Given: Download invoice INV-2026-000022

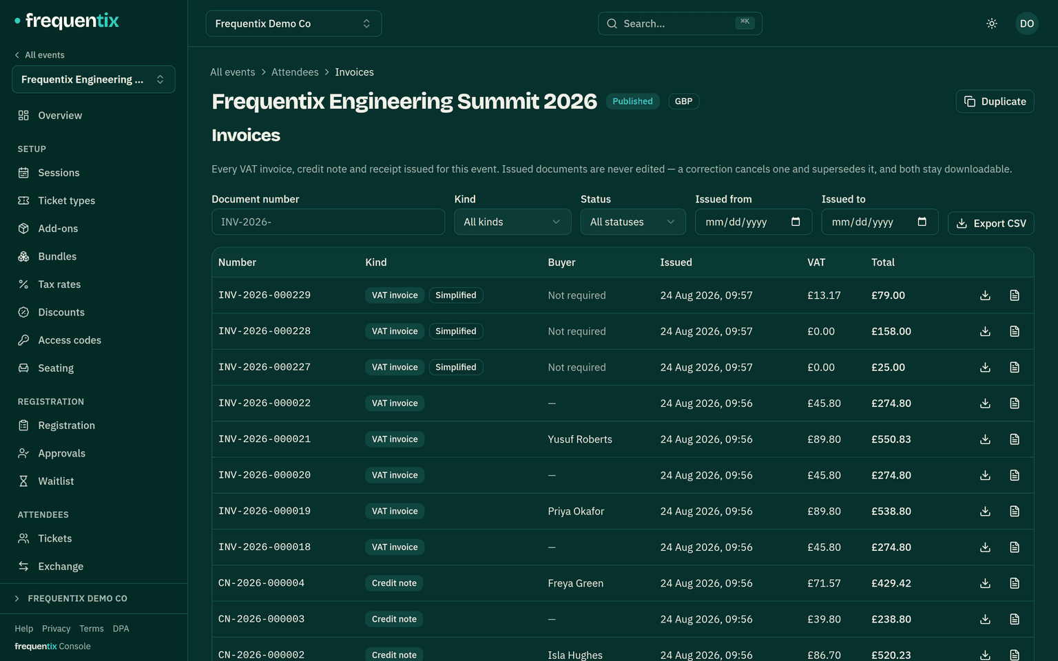Looking at the screenshot, I should pyautogui.click(x=985, y=403).
